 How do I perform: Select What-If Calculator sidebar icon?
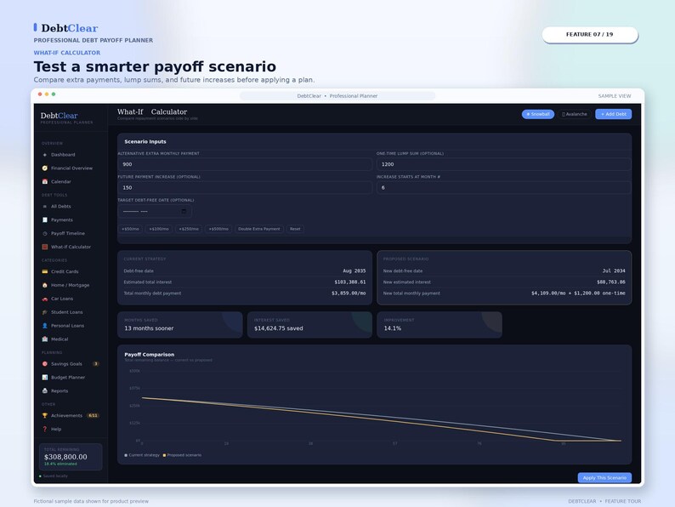pos(45,247)
